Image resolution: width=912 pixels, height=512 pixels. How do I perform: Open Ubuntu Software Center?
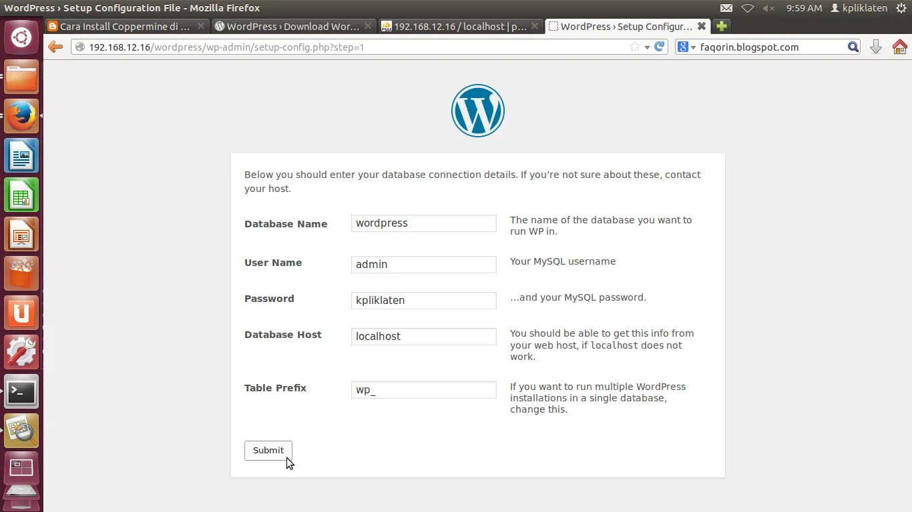tap(21, 274)
